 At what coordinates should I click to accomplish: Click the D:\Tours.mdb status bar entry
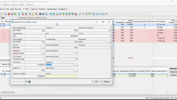coord(153,98)
